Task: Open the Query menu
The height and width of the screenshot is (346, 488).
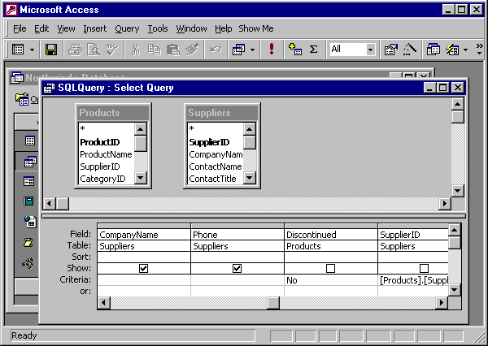Action: pos(127,28)
